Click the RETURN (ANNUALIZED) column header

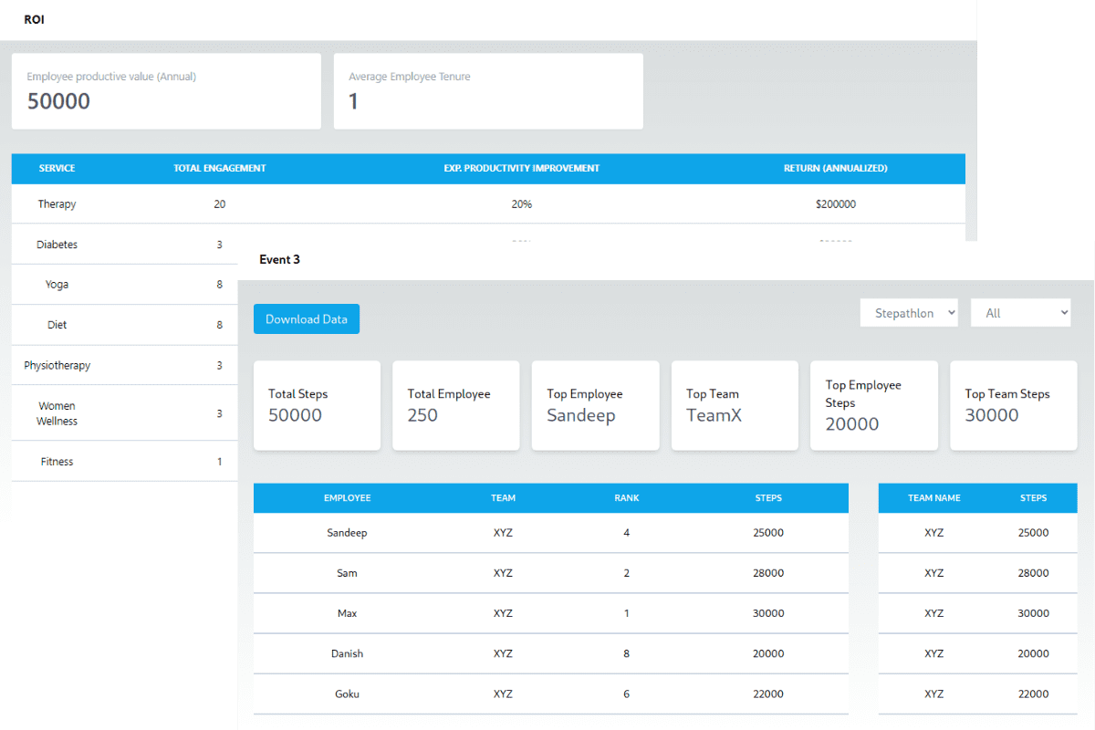pos(836,168)
